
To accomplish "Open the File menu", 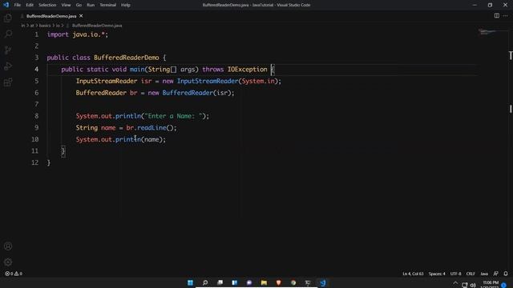I will (18, 5).
